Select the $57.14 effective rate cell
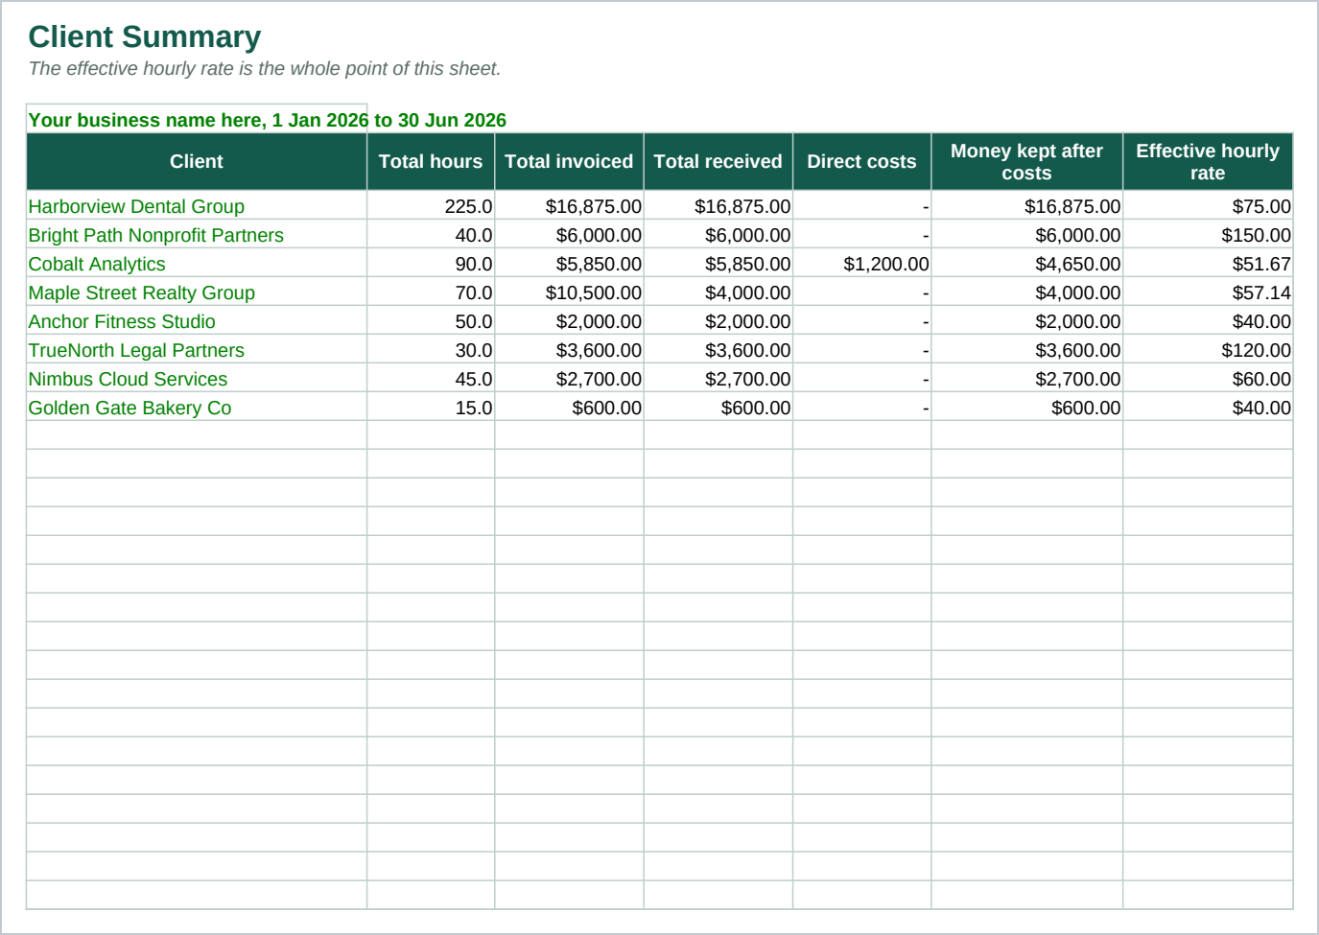 (x=1208, y=292)
